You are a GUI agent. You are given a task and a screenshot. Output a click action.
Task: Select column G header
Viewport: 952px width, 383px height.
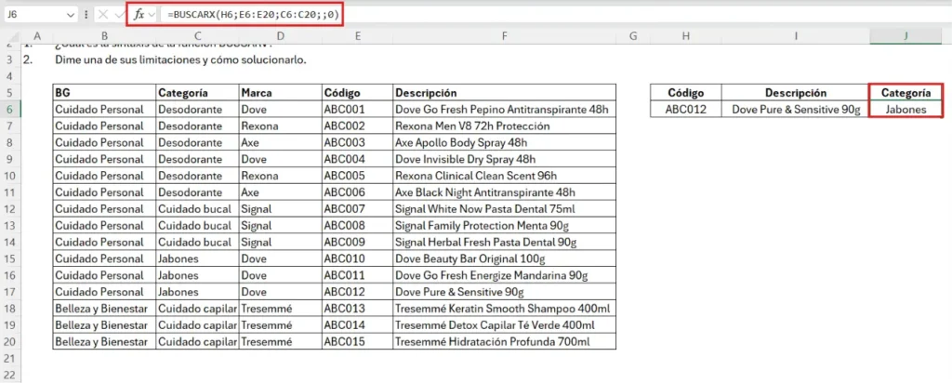633,36
